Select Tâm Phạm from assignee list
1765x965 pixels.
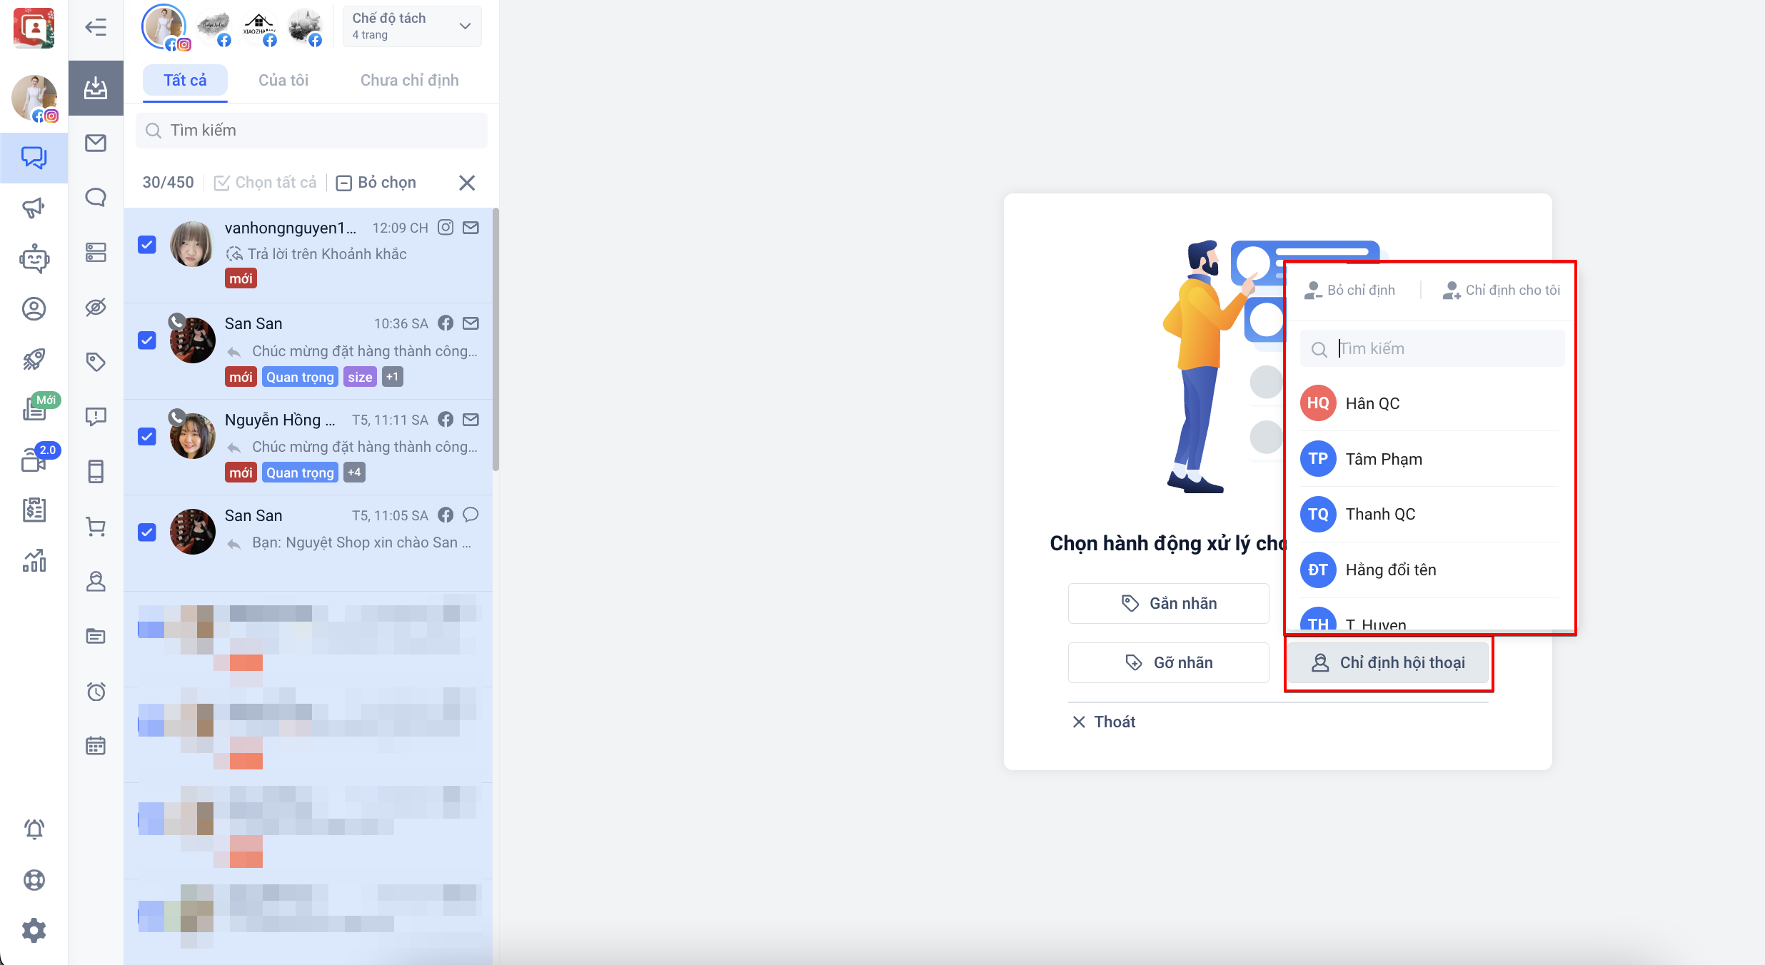1384,459
